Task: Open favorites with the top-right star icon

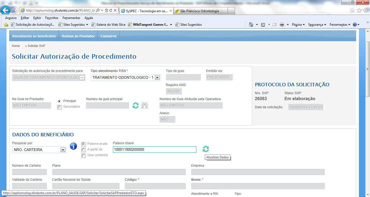Action: [x=359, y=11]
